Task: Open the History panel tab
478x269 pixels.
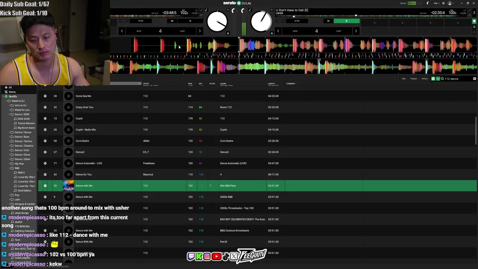Action: pyautogui.click(x=425, y=79)
